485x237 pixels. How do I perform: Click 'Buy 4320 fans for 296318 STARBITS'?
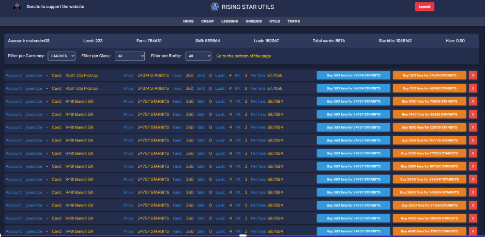tap(429, 218)
